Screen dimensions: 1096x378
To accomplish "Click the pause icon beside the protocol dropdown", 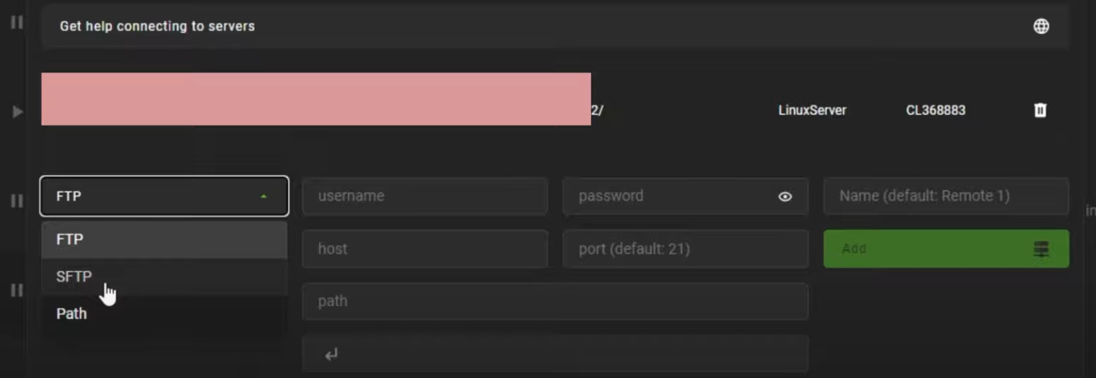I will pos(17,201).
